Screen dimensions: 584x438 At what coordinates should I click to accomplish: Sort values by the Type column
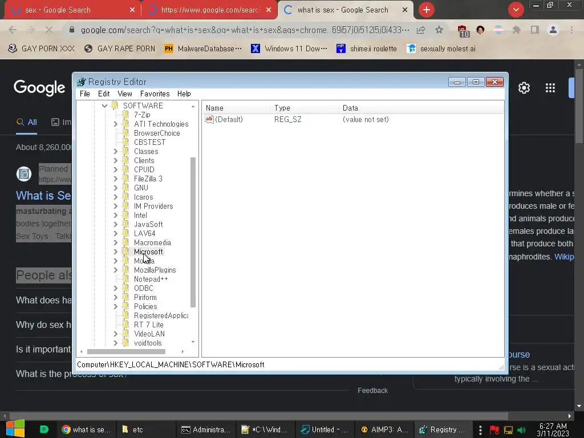305,108
